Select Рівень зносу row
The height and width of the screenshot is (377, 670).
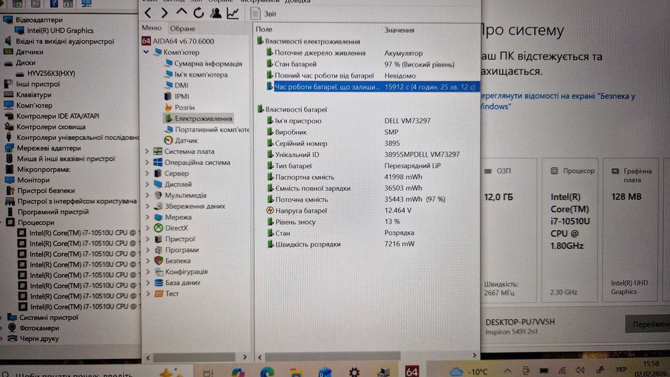(x=366, y=222)
